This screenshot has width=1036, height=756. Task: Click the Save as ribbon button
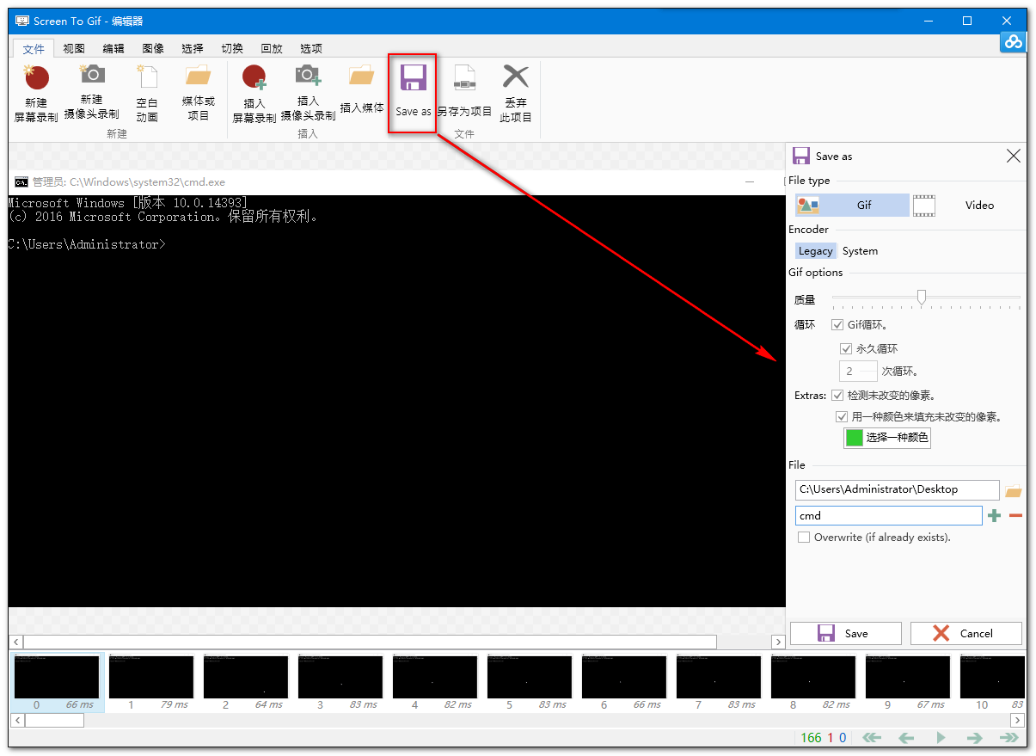[x=413, y=93]
